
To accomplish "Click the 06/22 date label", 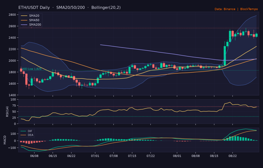I will tap(71, 156).
